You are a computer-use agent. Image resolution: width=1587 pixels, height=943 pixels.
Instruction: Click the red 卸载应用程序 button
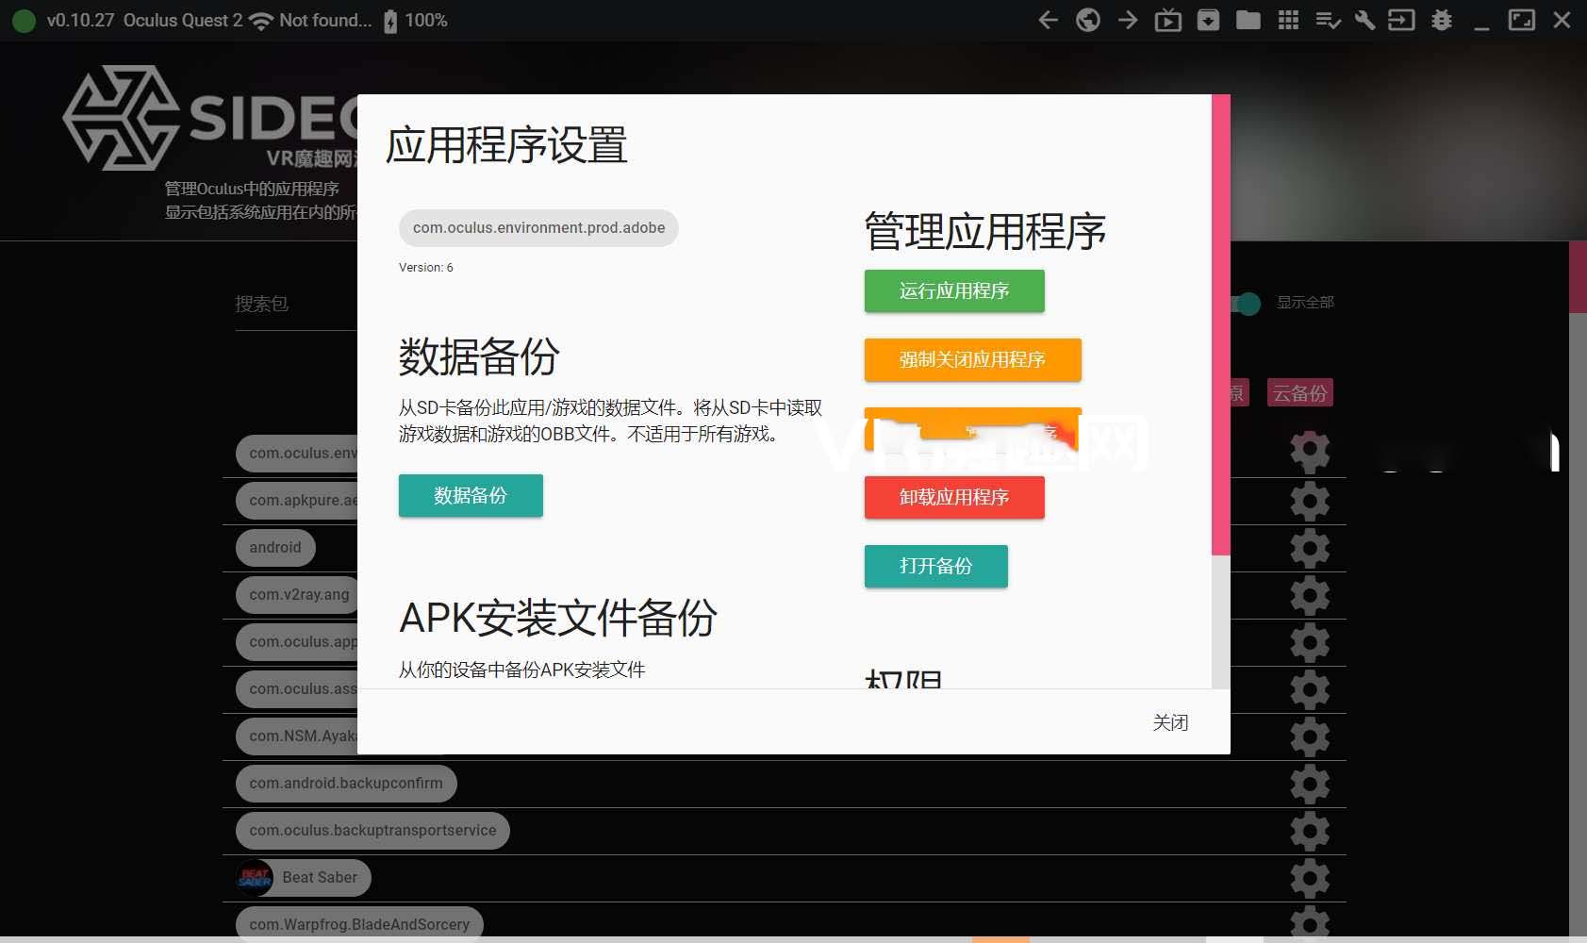pos(954,497)
